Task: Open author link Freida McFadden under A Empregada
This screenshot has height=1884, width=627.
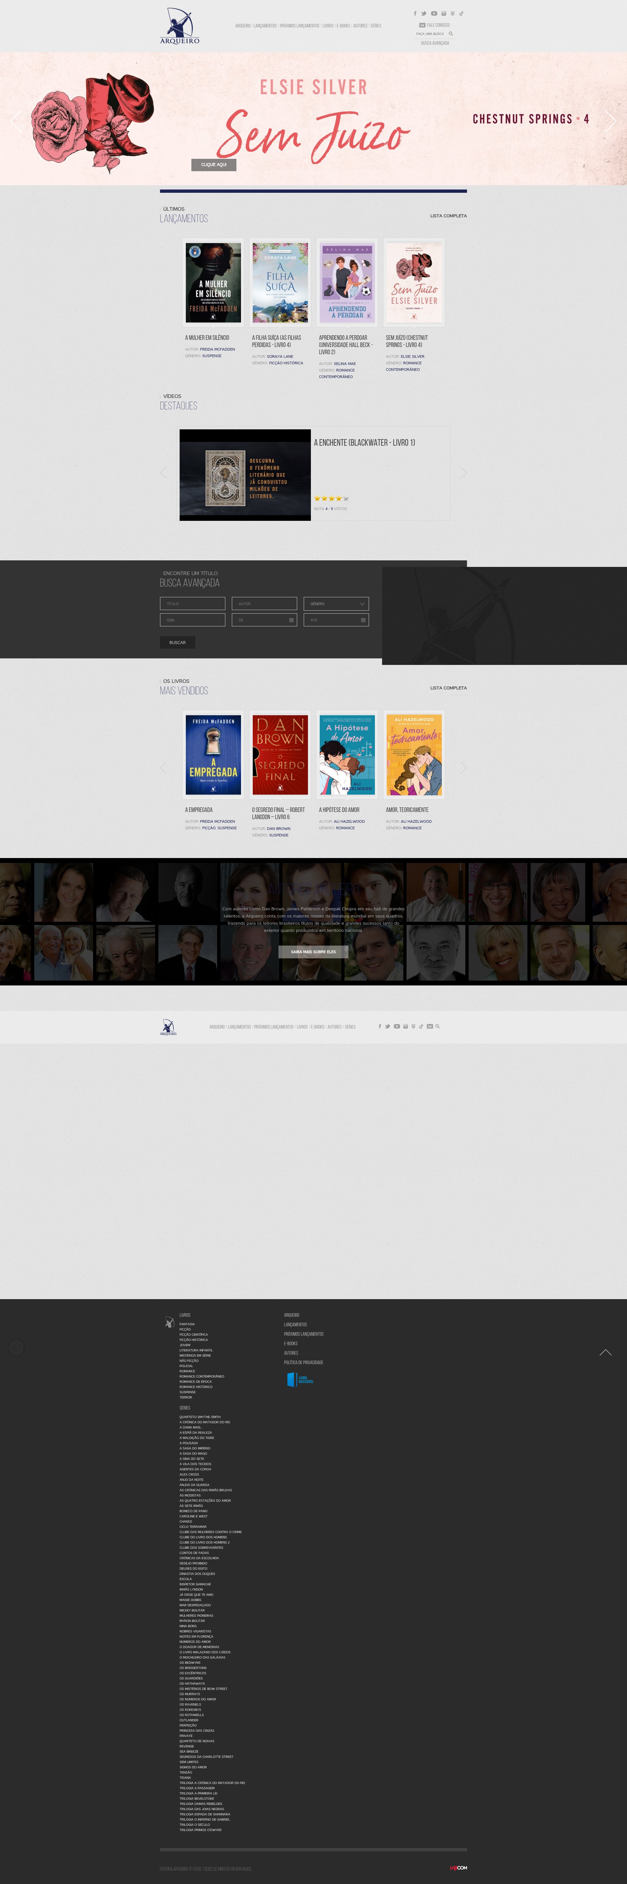Action: tap(217, 821)
